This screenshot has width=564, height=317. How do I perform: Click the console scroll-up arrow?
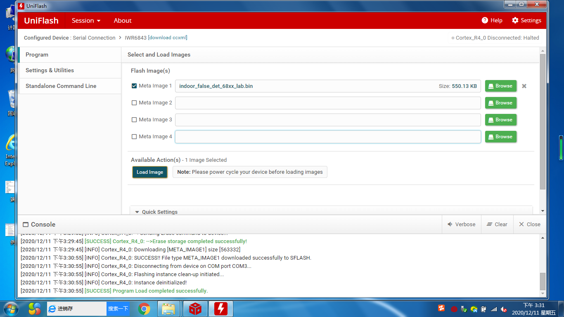tap(543, 237)
